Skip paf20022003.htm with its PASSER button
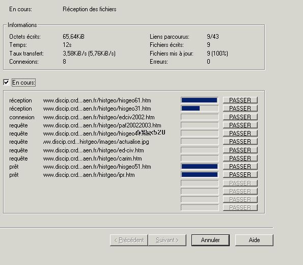The width and height of the screenshot is (303, 265). [240, 125]
